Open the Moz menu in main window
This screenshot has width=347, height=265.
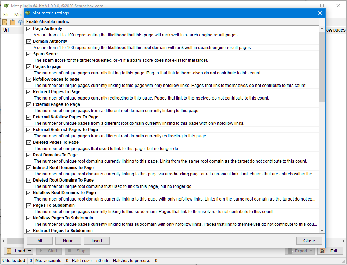point(18,15)
